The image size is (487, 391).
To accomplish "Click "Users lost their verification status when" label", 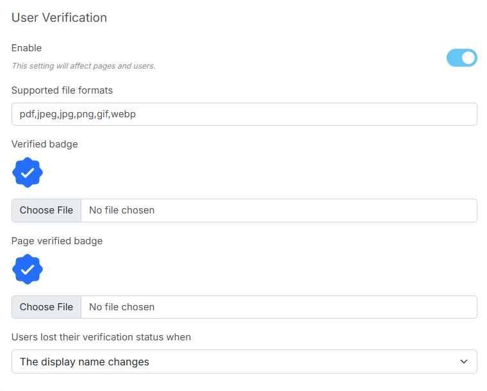I will (x=101, y=337).
